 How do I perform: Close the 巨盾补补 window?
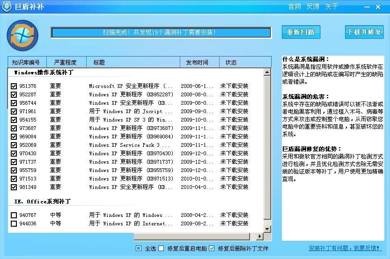(378, 7)
